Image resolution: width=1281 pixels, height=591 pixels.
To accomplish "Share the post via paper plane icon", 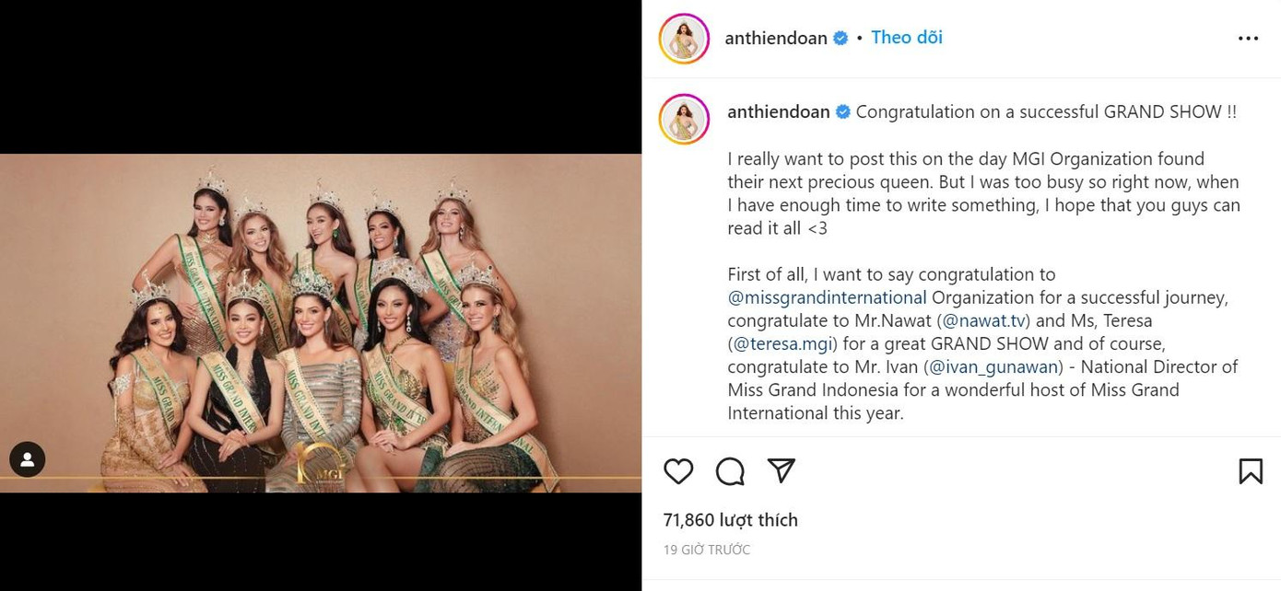I will (782, 470).
